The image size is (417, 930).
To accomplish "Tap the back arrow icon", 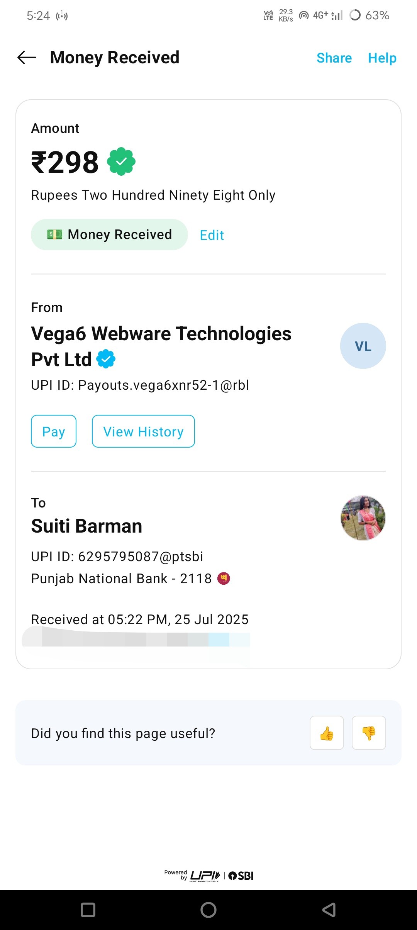I will (27, 58).
